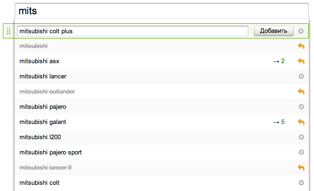Screen dimensions: 314x191
Task: Remove mitsubishi l200 from the list
Action: (x=301, y=137)
